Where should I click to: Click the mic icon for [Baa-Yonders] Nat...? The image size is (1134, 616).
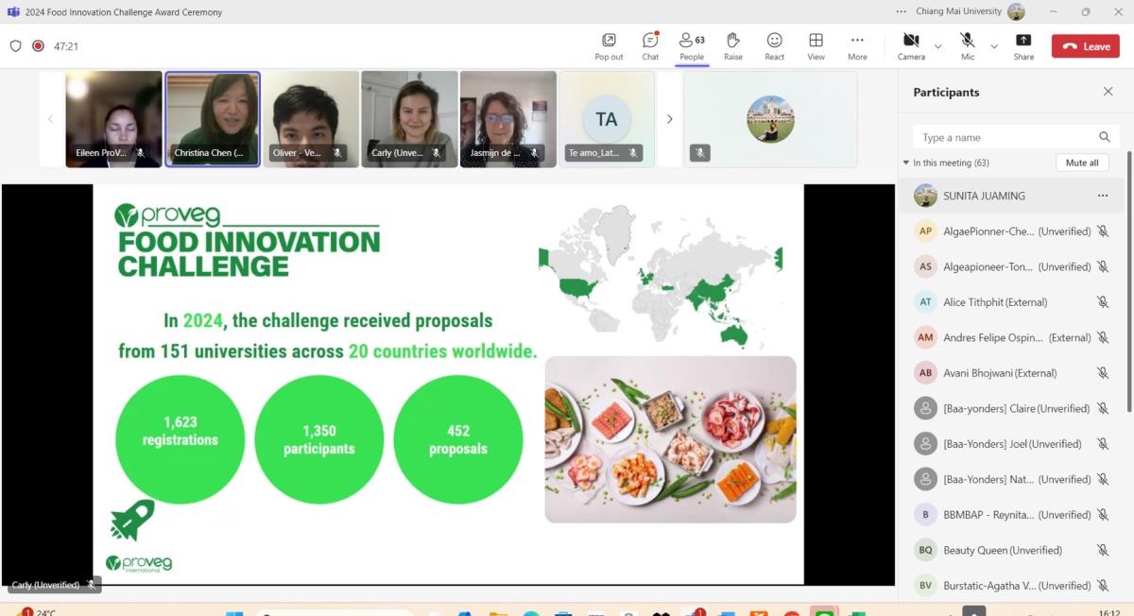click(x=1102, y=479)
